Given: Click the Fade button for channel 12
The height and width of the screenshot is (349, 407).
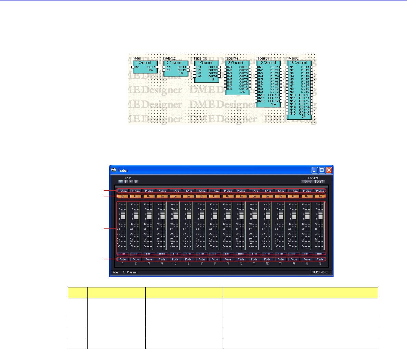Looking at the screenshot, I should pyautogui.click(x=267, y=259).
